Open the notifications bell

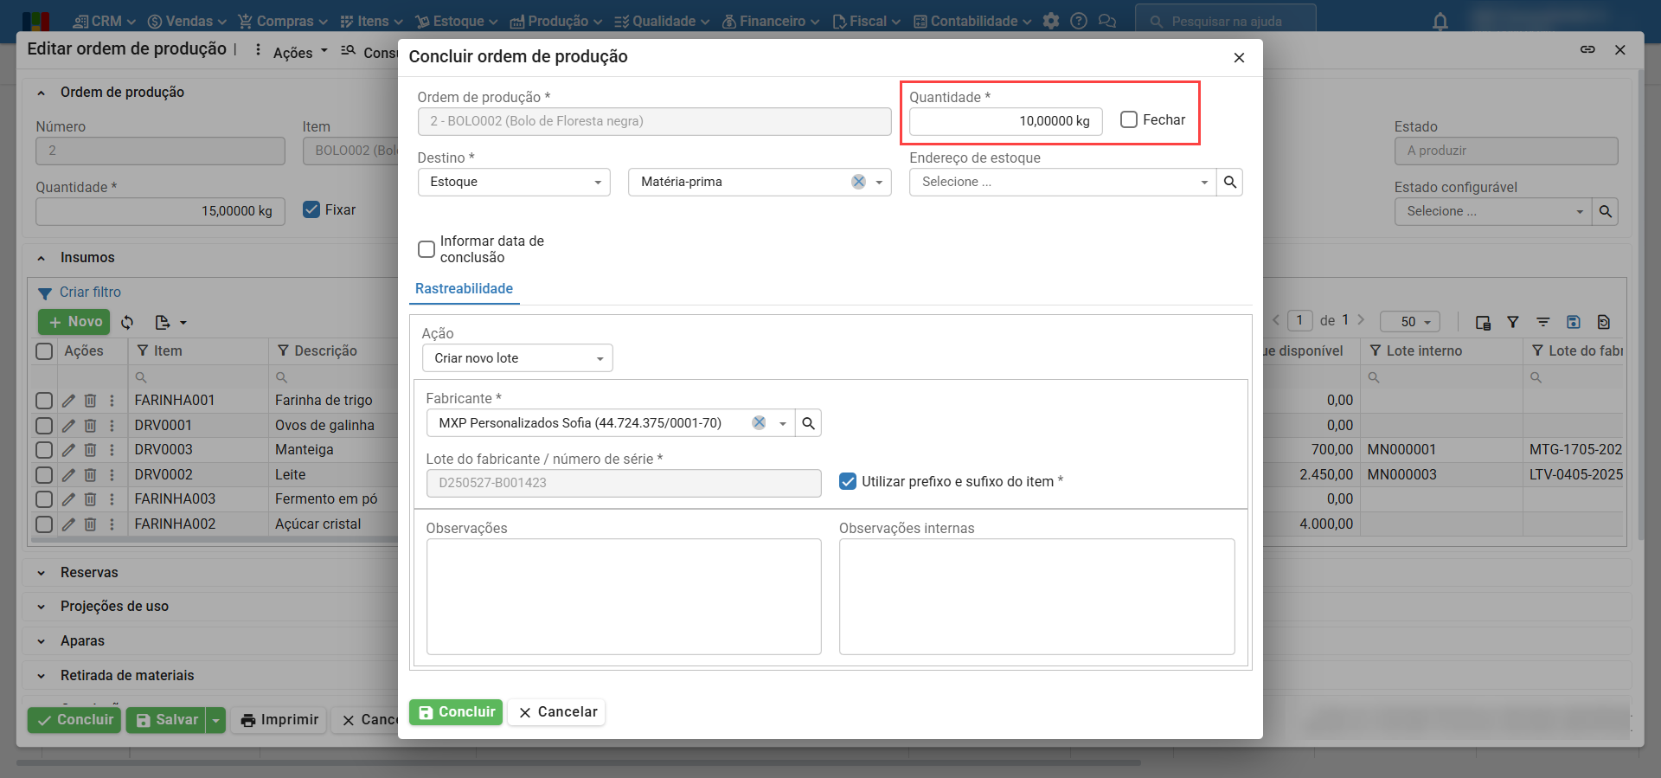point(1440,22)
